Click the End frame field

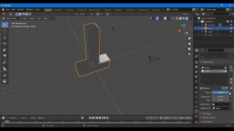[185, 118]
